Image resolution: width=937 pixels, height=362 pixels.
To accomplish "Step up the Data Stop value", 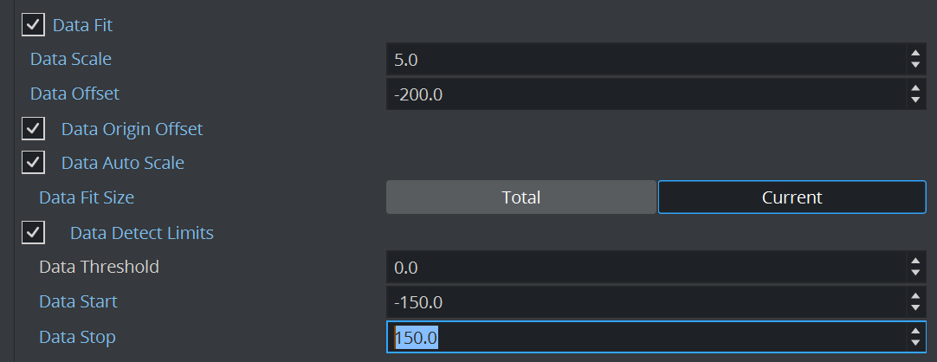I will (915, 331).
